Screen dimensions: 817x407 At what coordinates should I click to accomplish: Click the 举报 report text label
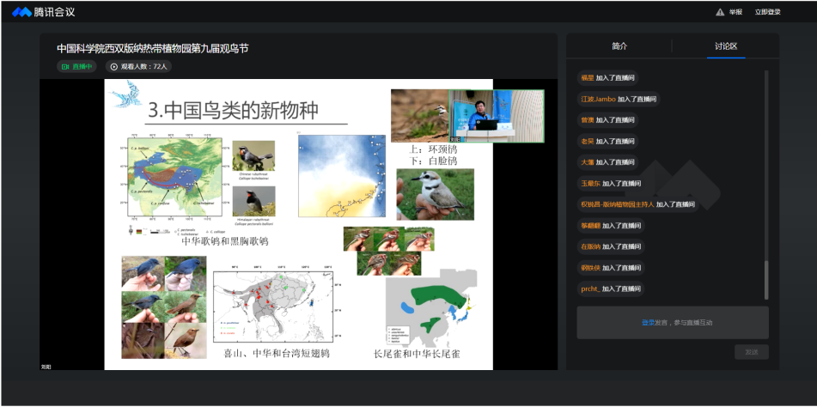(735, 12)
